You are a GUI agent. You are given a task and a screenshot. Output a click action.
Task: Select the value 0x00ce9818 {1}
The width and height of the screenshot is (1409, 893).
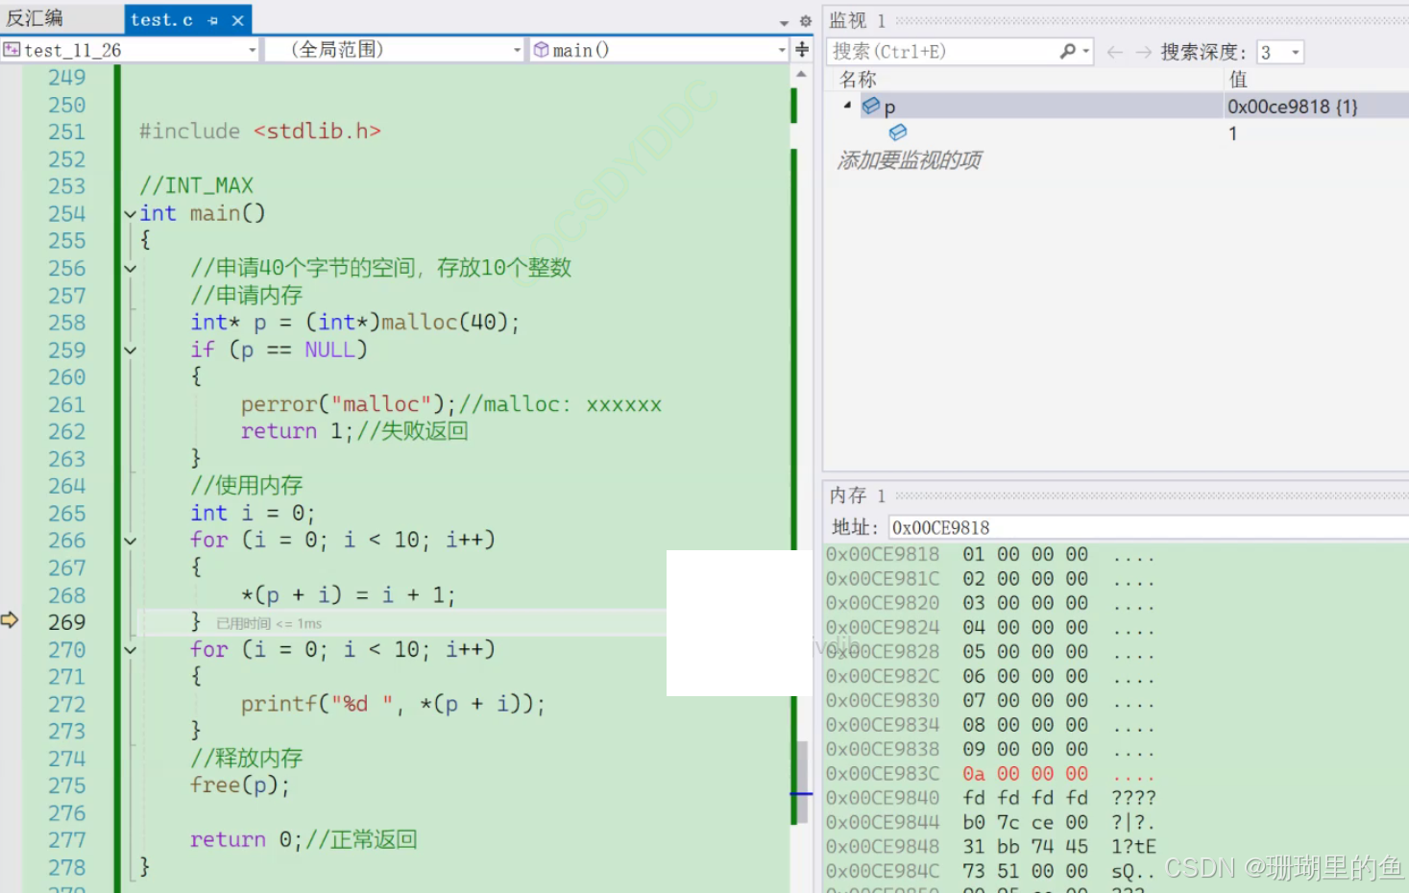[1293, 107]
